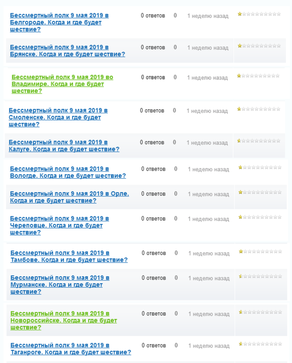Open the Орле Бессмертный полк question
The image size is (292, 363).
69,197
